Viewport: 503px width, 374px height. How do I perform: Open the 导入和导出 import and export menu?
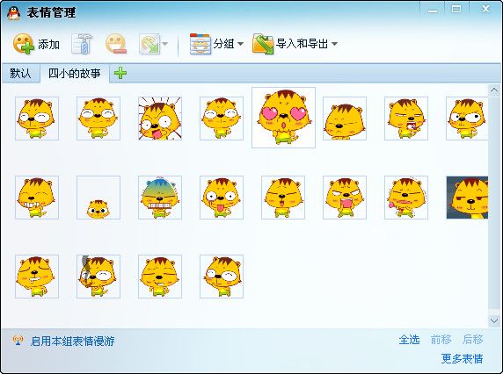(295, 44)
